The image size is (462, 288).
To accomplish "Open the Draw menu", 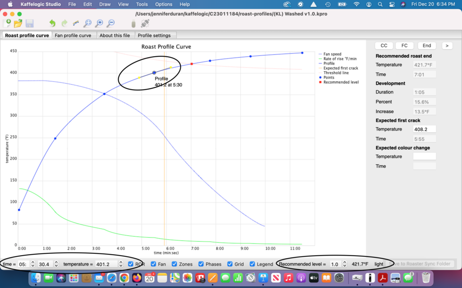I will point(105,4).
